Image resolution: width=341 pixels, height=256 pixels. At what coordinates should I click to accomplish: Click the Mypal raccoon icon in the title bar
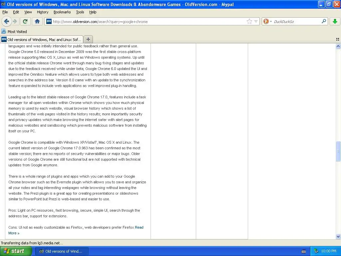(x=3, y=4)
